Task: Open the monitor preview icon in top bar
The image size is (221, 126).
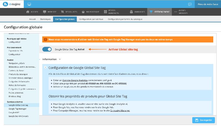Action: coord(29,4)
